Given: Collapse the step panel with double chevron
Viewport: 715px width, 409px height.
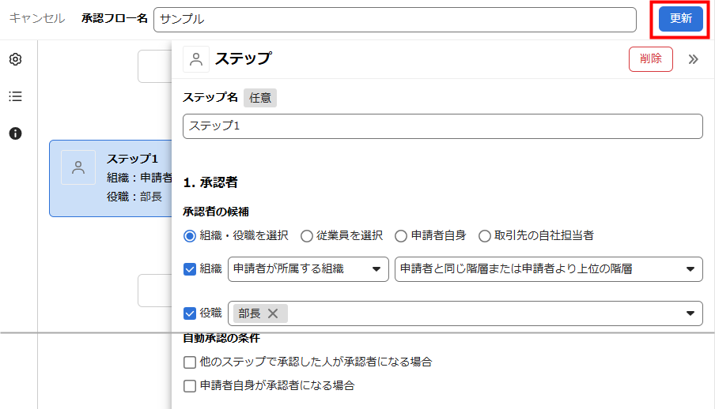Looking at the screenshot, I should 693,59.
